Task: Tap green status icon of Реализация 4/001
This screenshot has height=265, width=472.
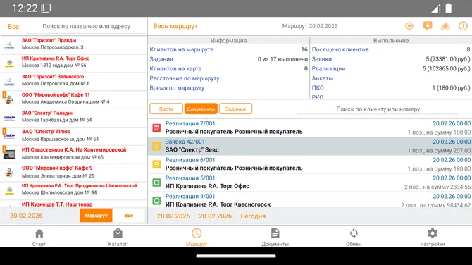Action: click(x=156, y=201)
